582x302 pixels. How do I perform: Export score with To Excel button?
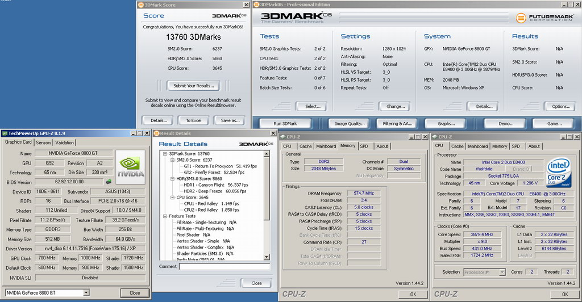point(193,120)
